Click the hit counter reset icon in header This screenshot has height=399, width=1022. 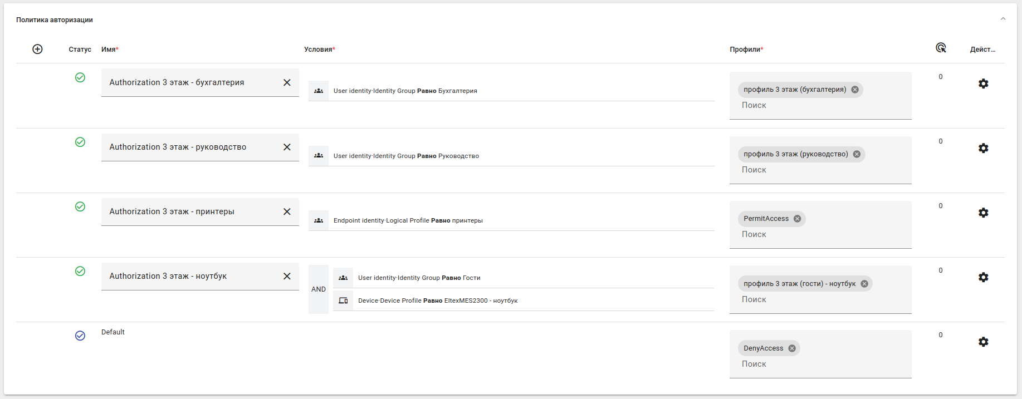(x=941, y=48)
